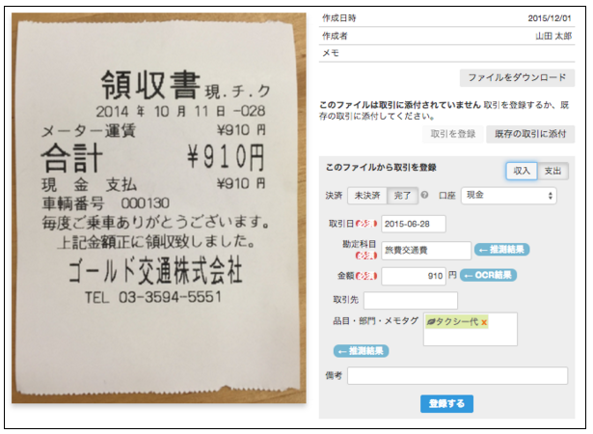The width and height of the screenshot is (593, 434).
Task: Click the tag icon on タクシー代 label
Action: pyautogui.click(x=430, y=322)
